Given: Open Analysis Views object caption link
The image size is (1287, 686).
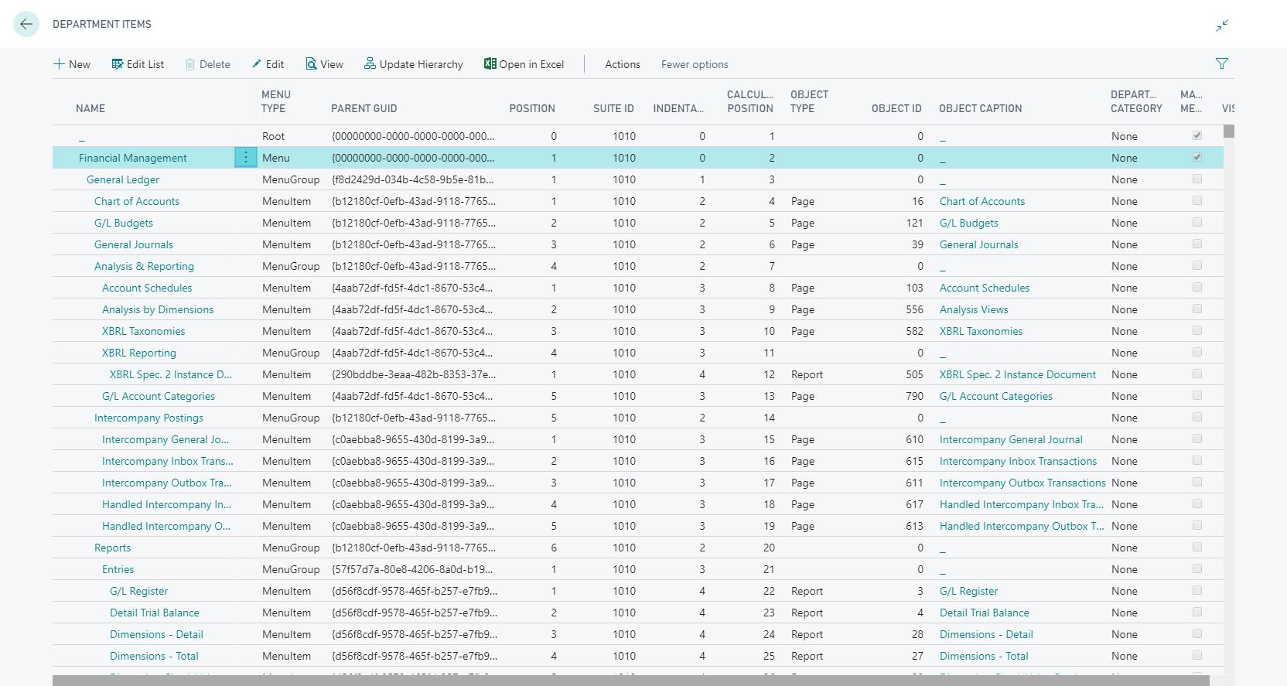Looking at the screenshot, I should [x=974, y=309].
